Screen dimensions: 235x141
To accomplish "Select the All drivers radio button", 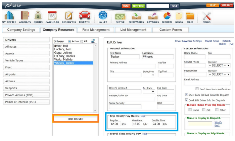I will (x=81, y=41).
